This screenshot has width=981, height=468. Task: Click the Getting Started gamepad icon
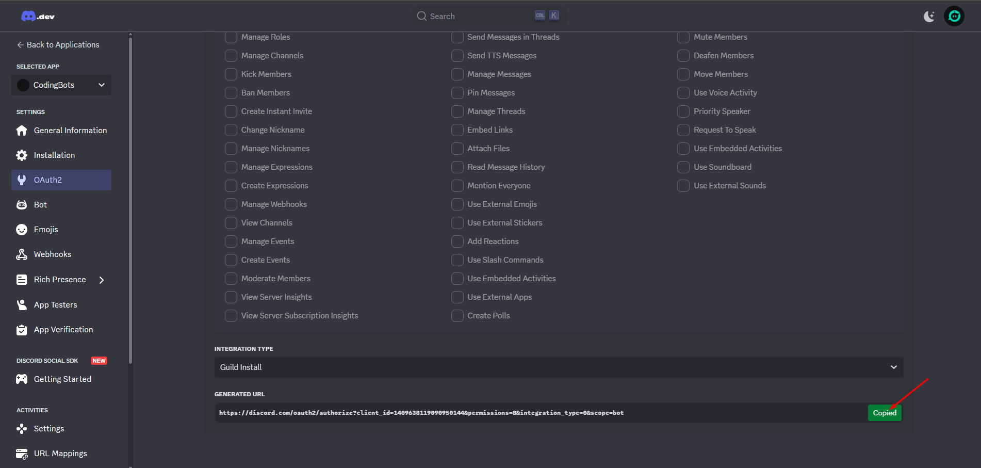tap(22, 379)
